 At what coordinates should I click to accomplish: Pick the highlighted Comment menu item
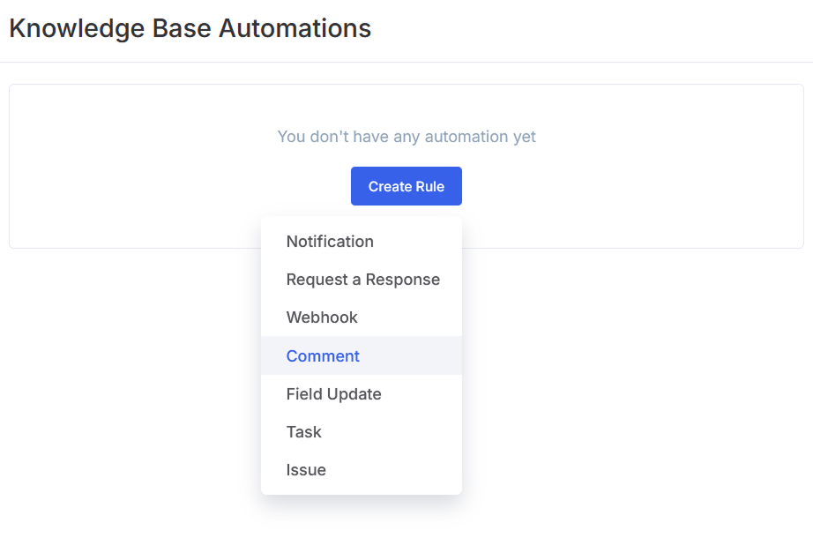point(323,356)
